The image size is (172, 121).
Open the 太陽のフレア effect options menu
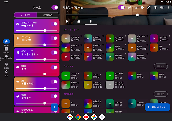coord(103,45)
